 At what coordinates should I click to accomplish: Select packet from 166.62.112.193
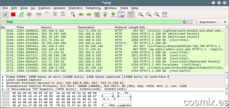[112, 59]
